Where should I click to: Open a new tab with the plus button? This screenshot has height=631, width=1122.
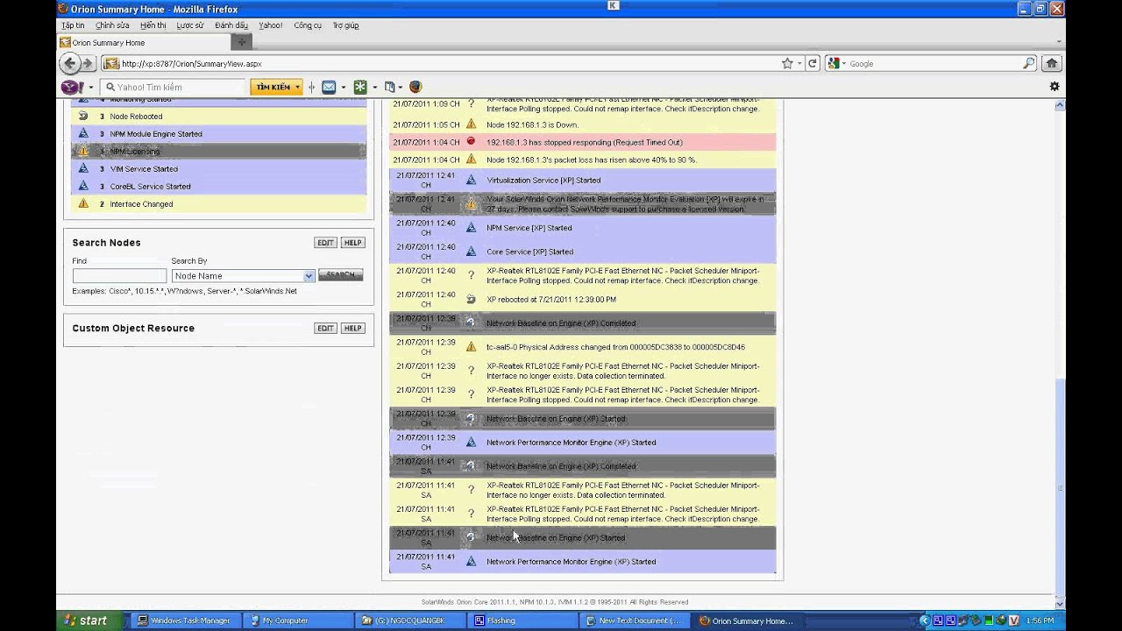coord(242,42)
